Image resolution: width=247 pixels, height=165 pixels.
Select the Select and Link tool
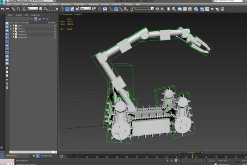[x=14, y=9]
